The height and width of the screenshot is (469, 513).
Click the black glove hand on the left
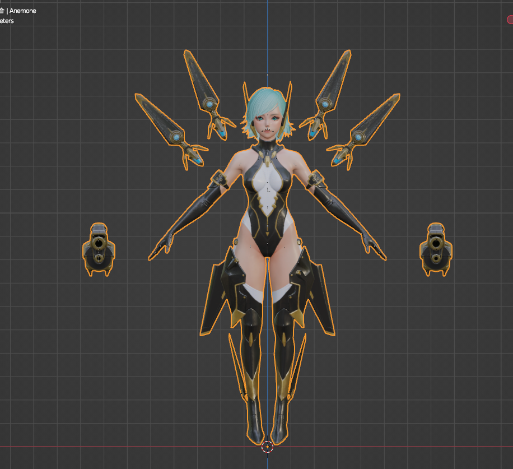point(161,248)
